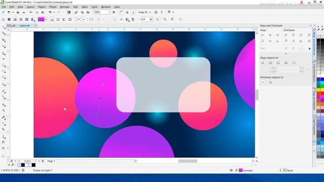Toggle the Page center option under Align objects to

click(x=278, y=63)
